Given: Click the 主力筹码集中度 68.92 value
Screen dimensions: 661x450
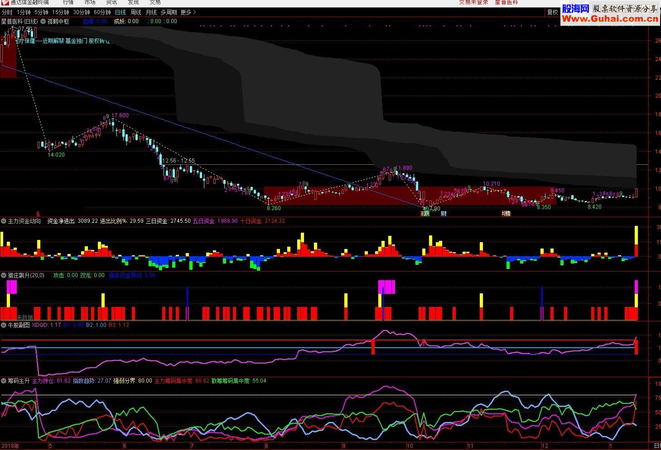Looking at the screenshot, I should tap(182, 381).
